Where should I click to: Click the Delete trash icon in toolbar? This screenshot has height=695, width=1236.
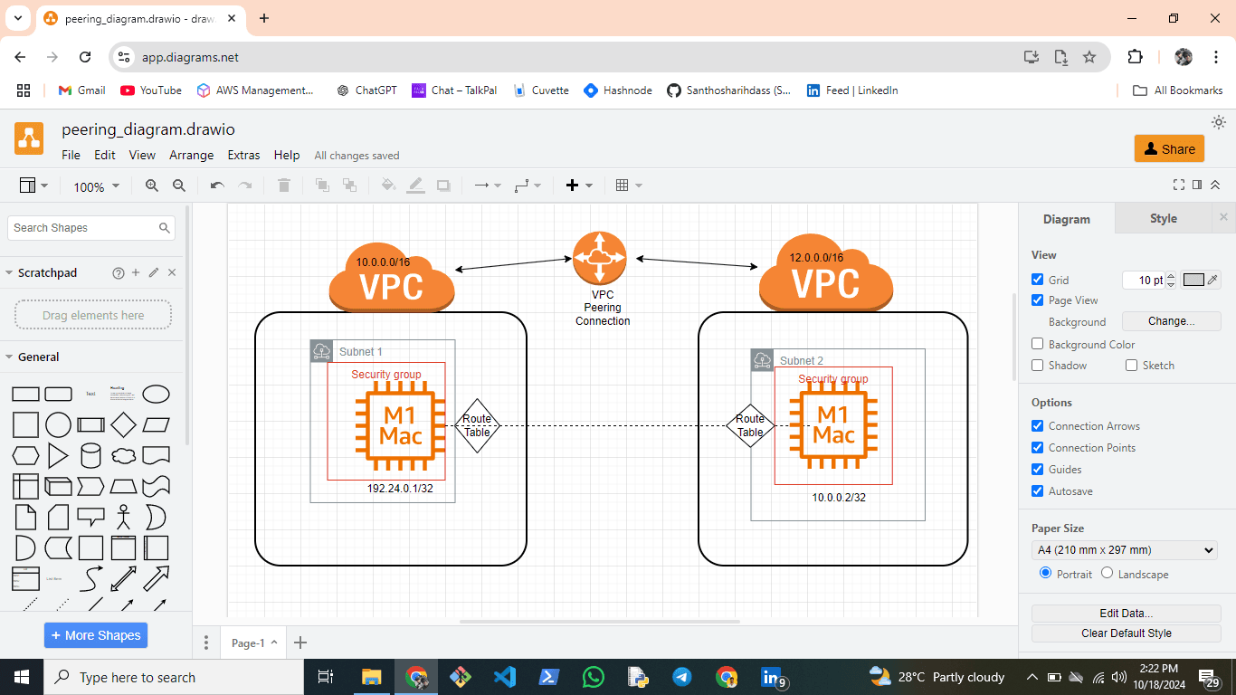click(284, 186)
